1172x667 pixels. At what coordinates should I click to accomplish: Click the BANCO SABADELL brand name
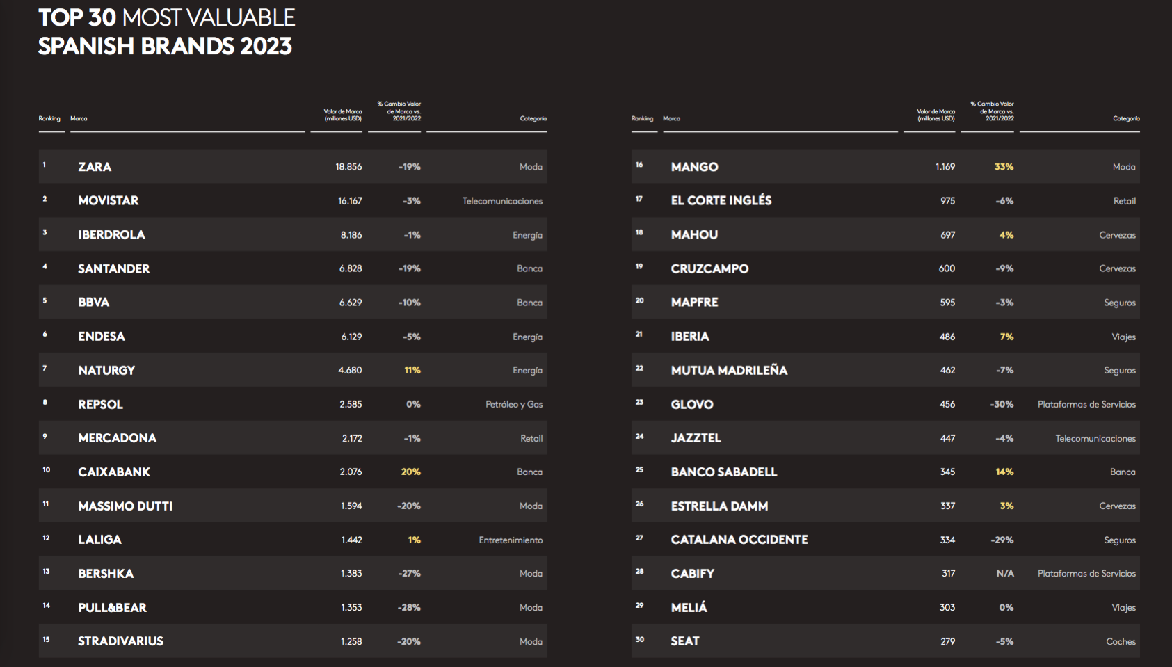724,472
